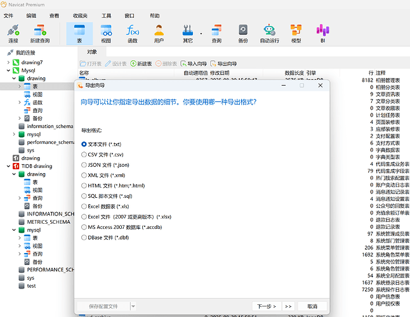Click 下一步 > next button
This screenshot has width=410, height=317.
pos(267,306)
